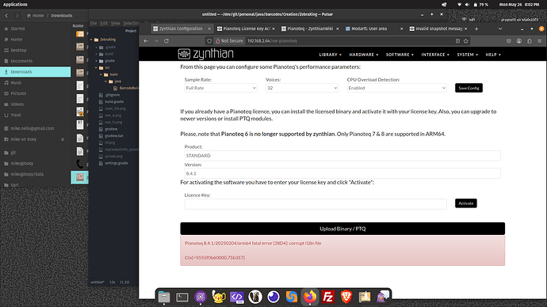This screenshot has height=307, width=547.
Task: Click the Activate button
Action: point(465,203)
